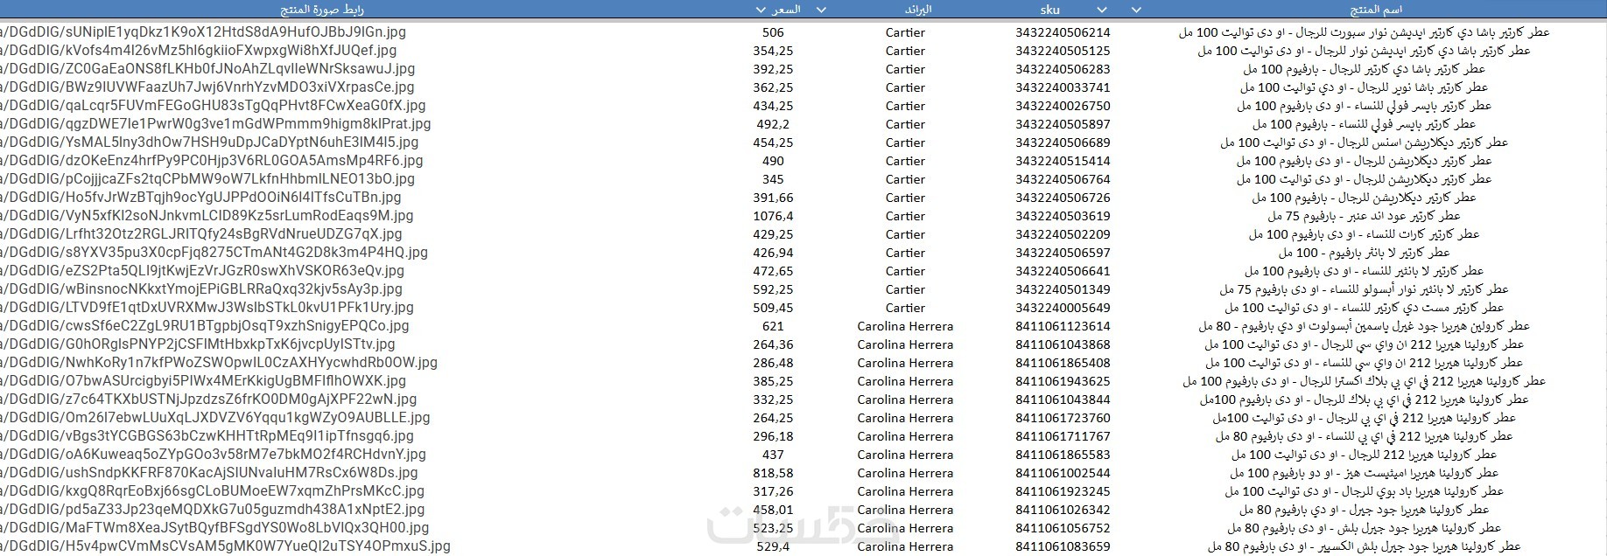Select price cell 434,25
This screenshot has height=556, width=1607.
tap(773, 106)
